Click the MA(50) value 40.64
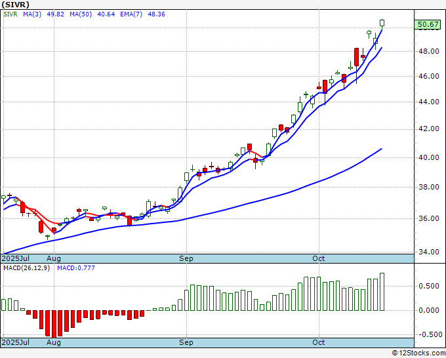 pos(106,14)
